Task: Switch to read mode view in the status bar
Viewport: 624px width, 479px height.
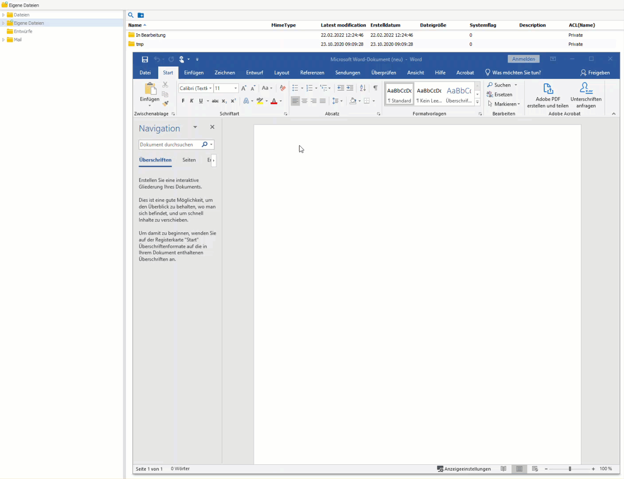Action: [503, 469]
